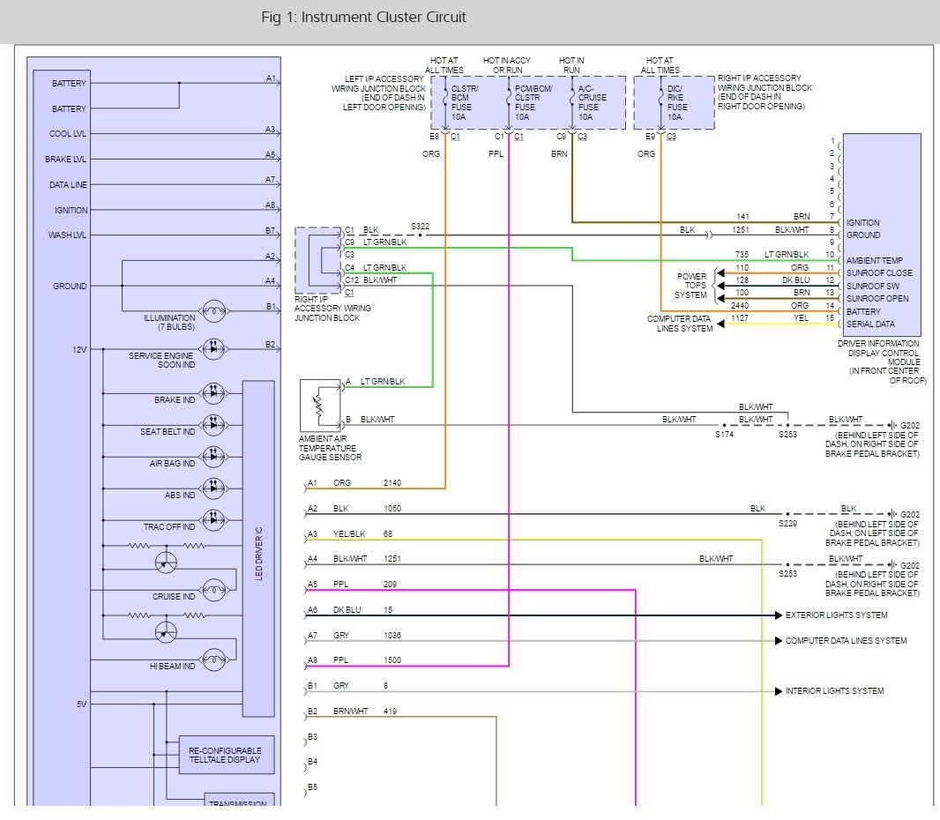Select the Hi Beam indicator bulb symbol

[x=213, y=658]
